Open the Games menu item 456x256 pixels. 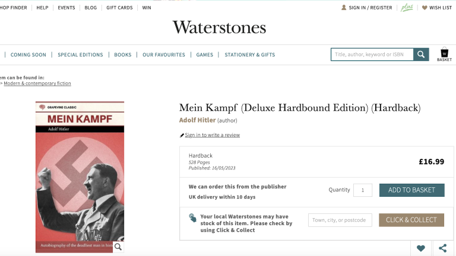[x=205, y=55]
